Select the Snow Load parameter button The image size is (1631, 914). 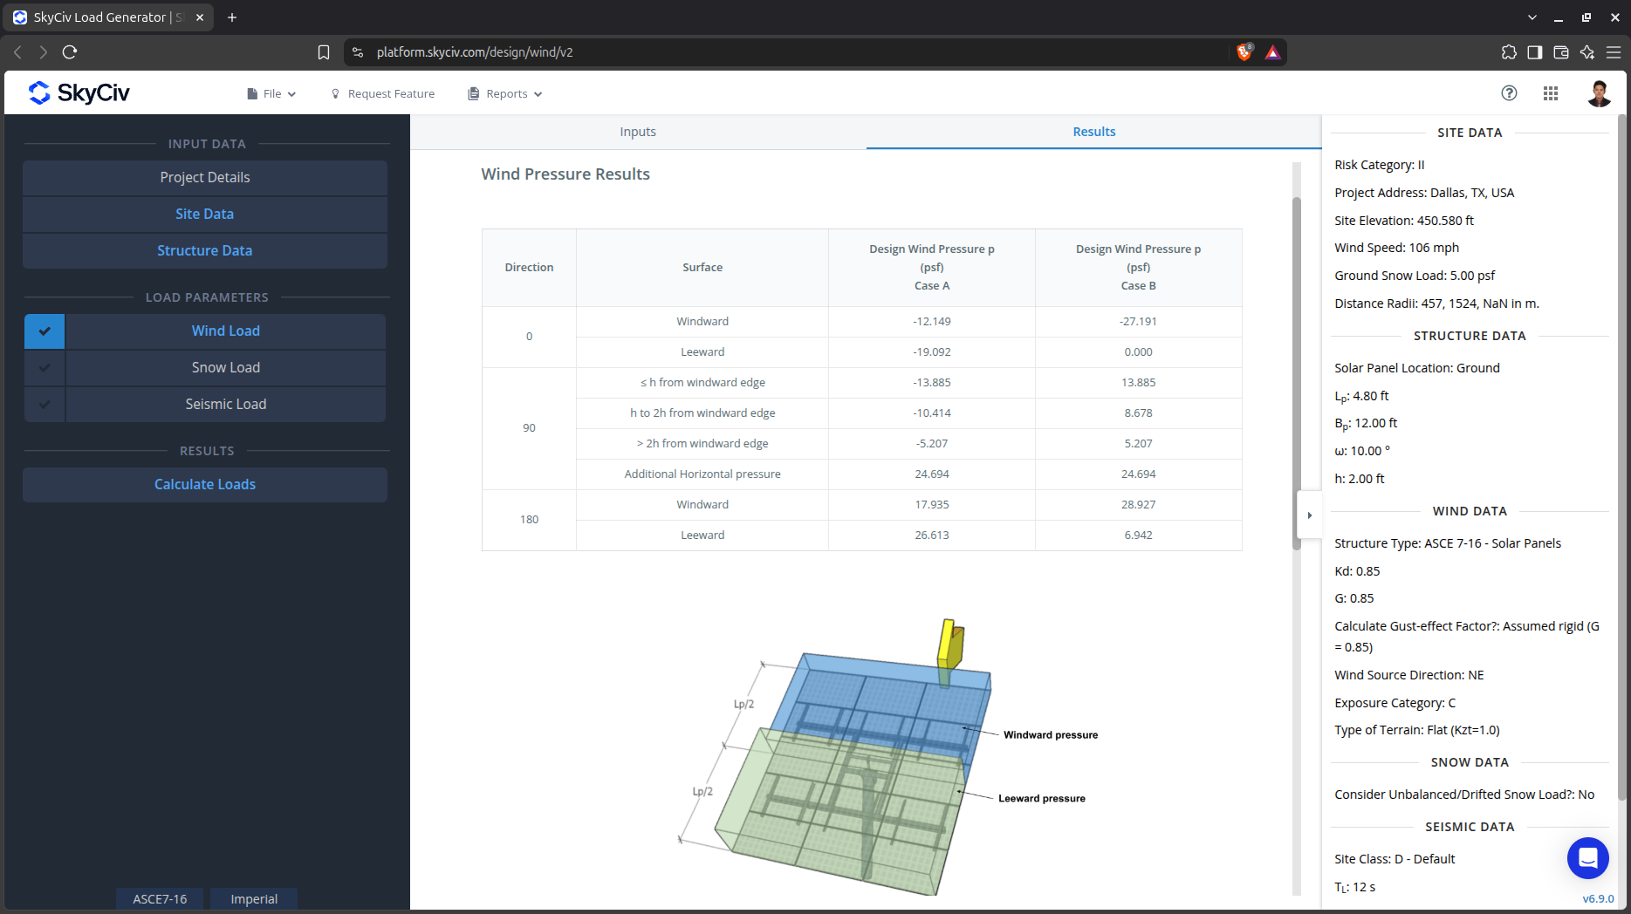coord(226,368)
